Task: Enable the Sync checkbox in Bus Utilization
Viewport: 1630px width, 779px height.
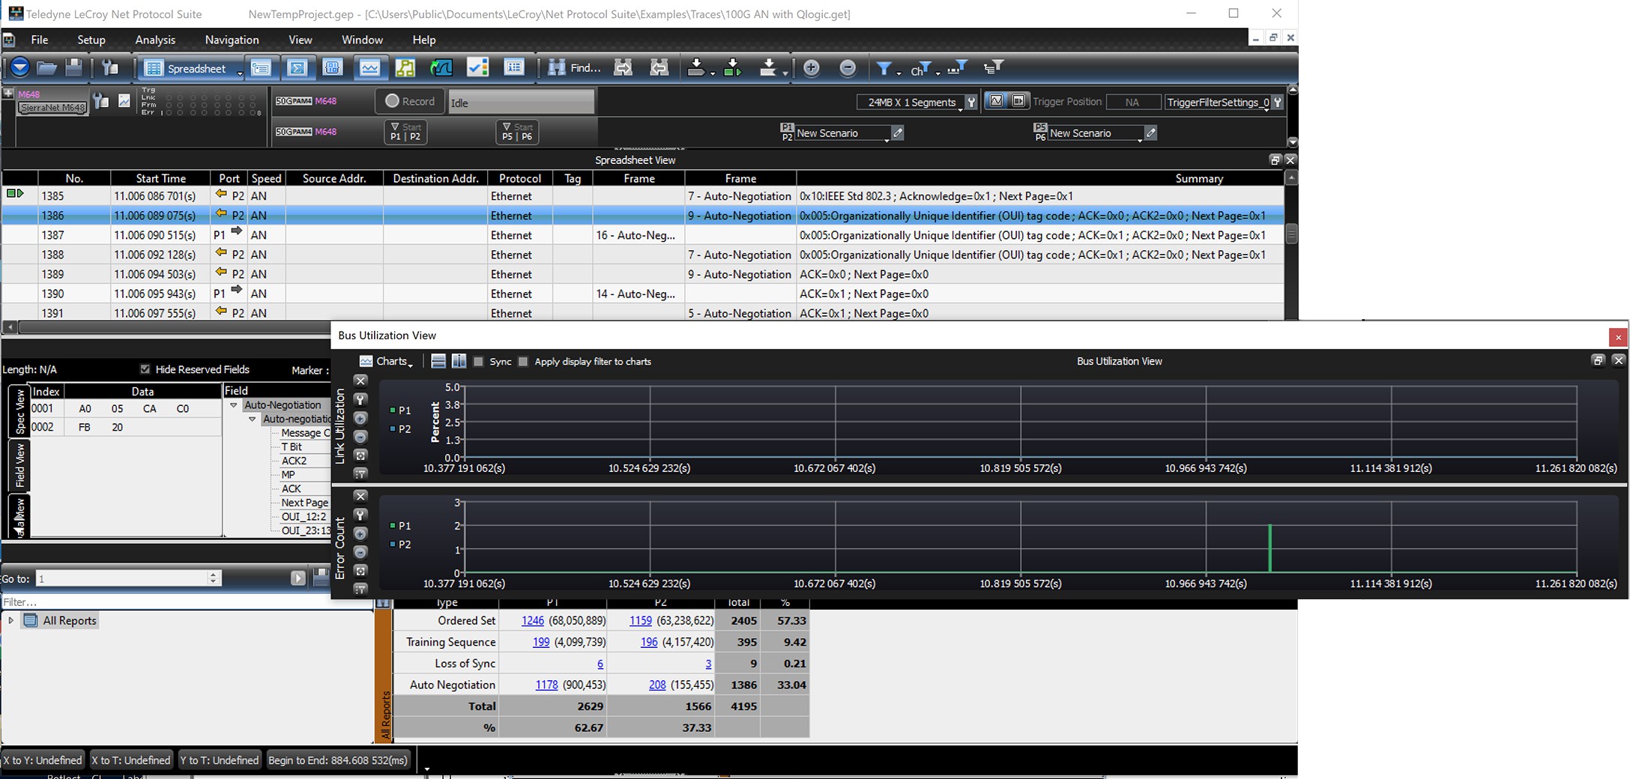Action: [478, 361]
